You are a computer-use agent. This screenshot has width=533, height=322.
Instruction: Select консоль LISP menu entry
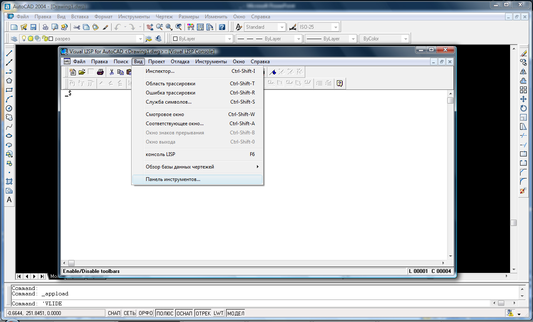pos(198,154)
